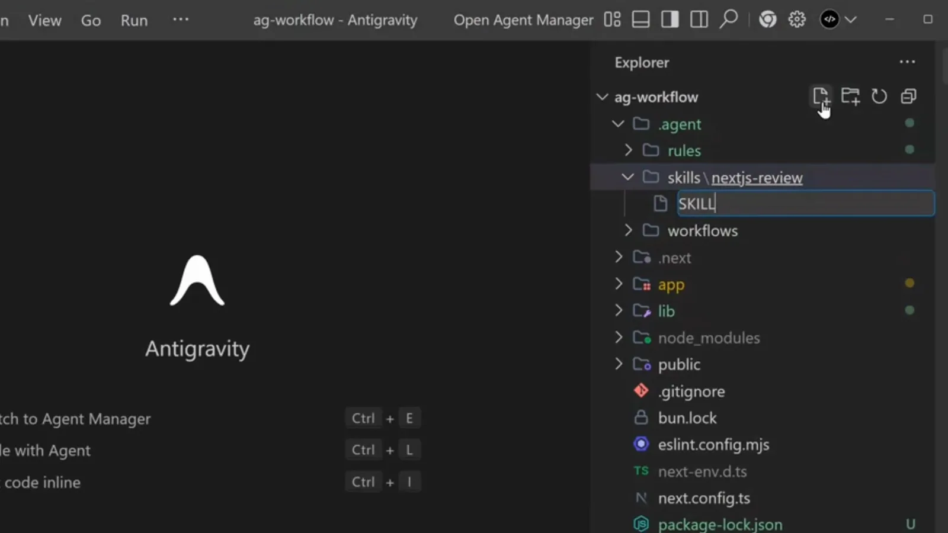Select the nextjs-review folder label
This screenshot has height=533, width=948.
click(x=757, y=178)
